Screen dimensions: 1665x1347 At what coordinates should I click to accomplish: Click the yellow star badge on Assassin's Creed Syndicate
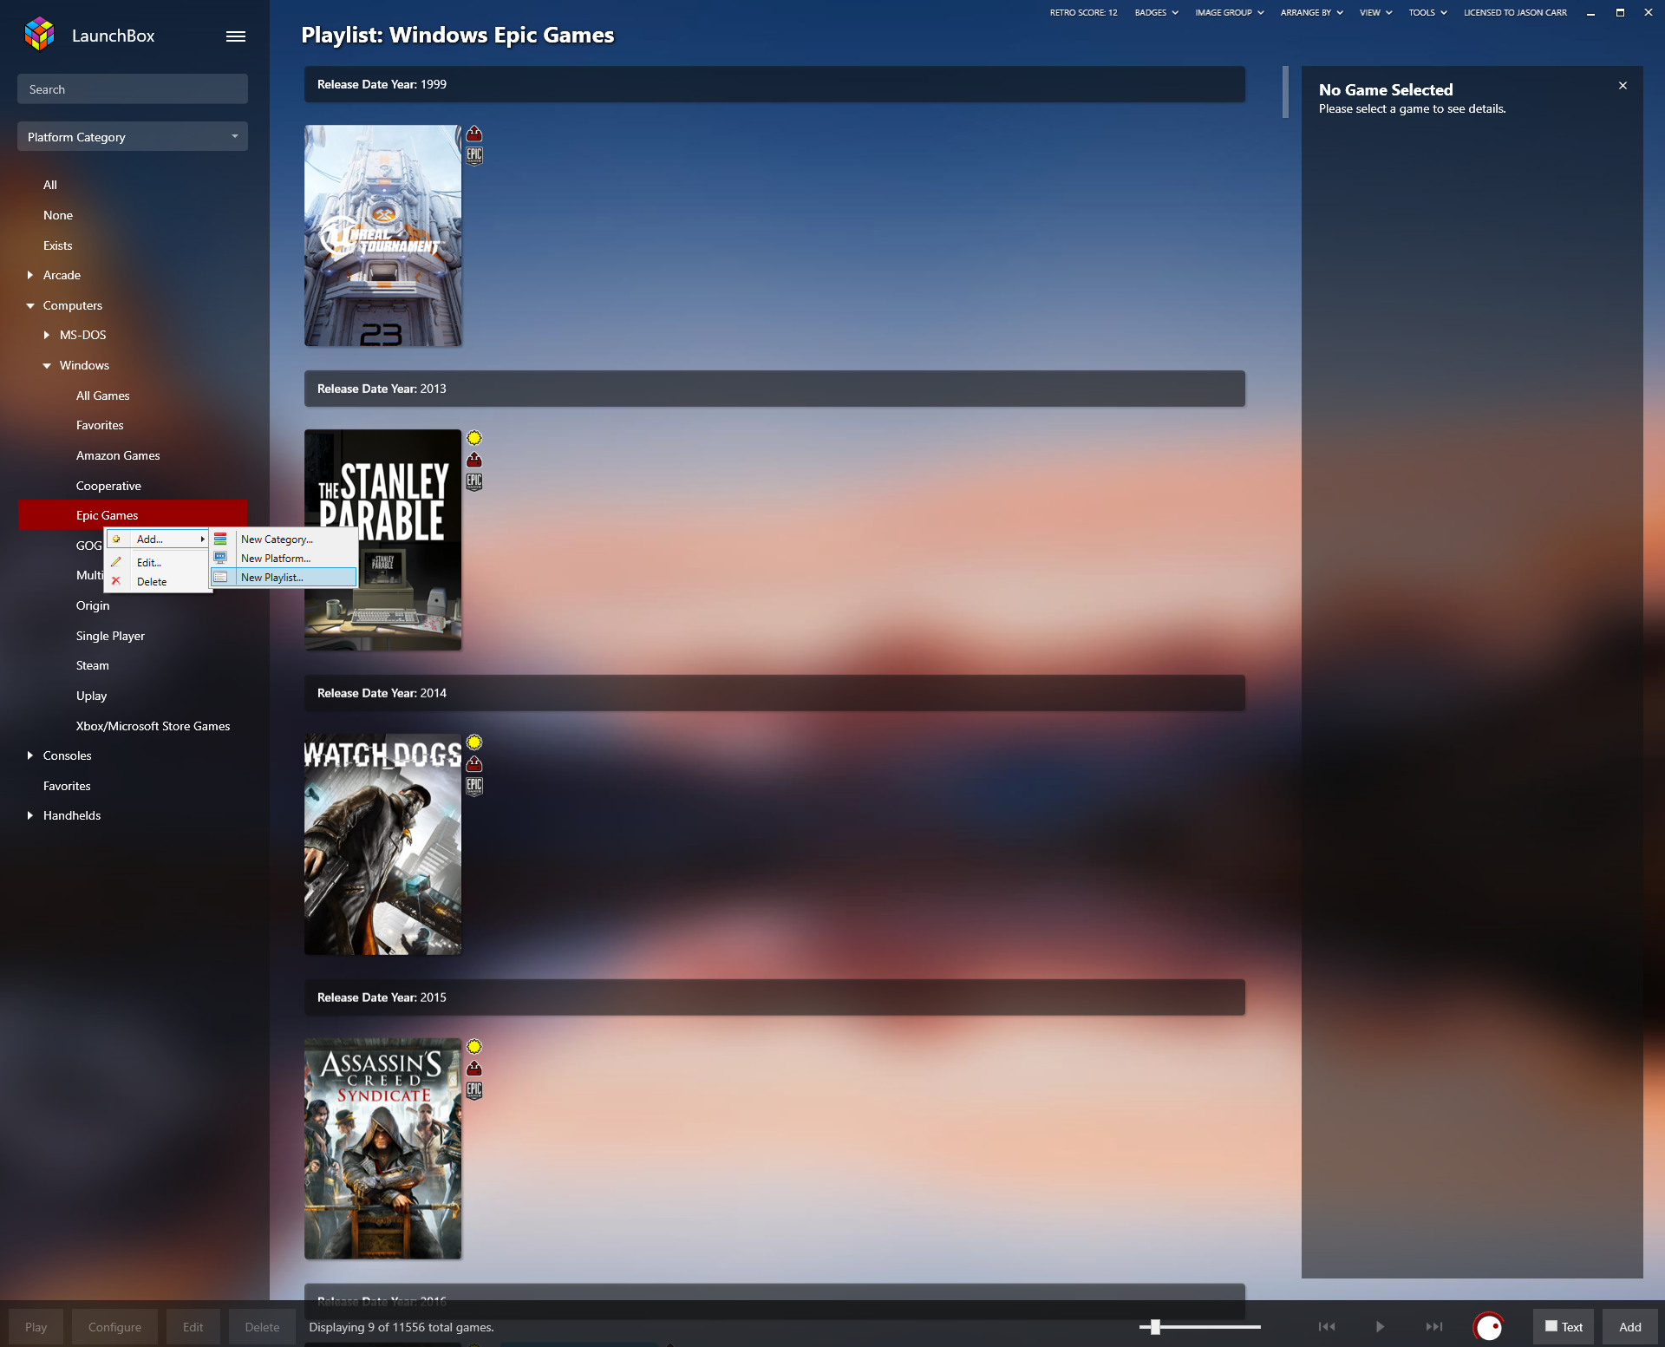pos(474,1047)
